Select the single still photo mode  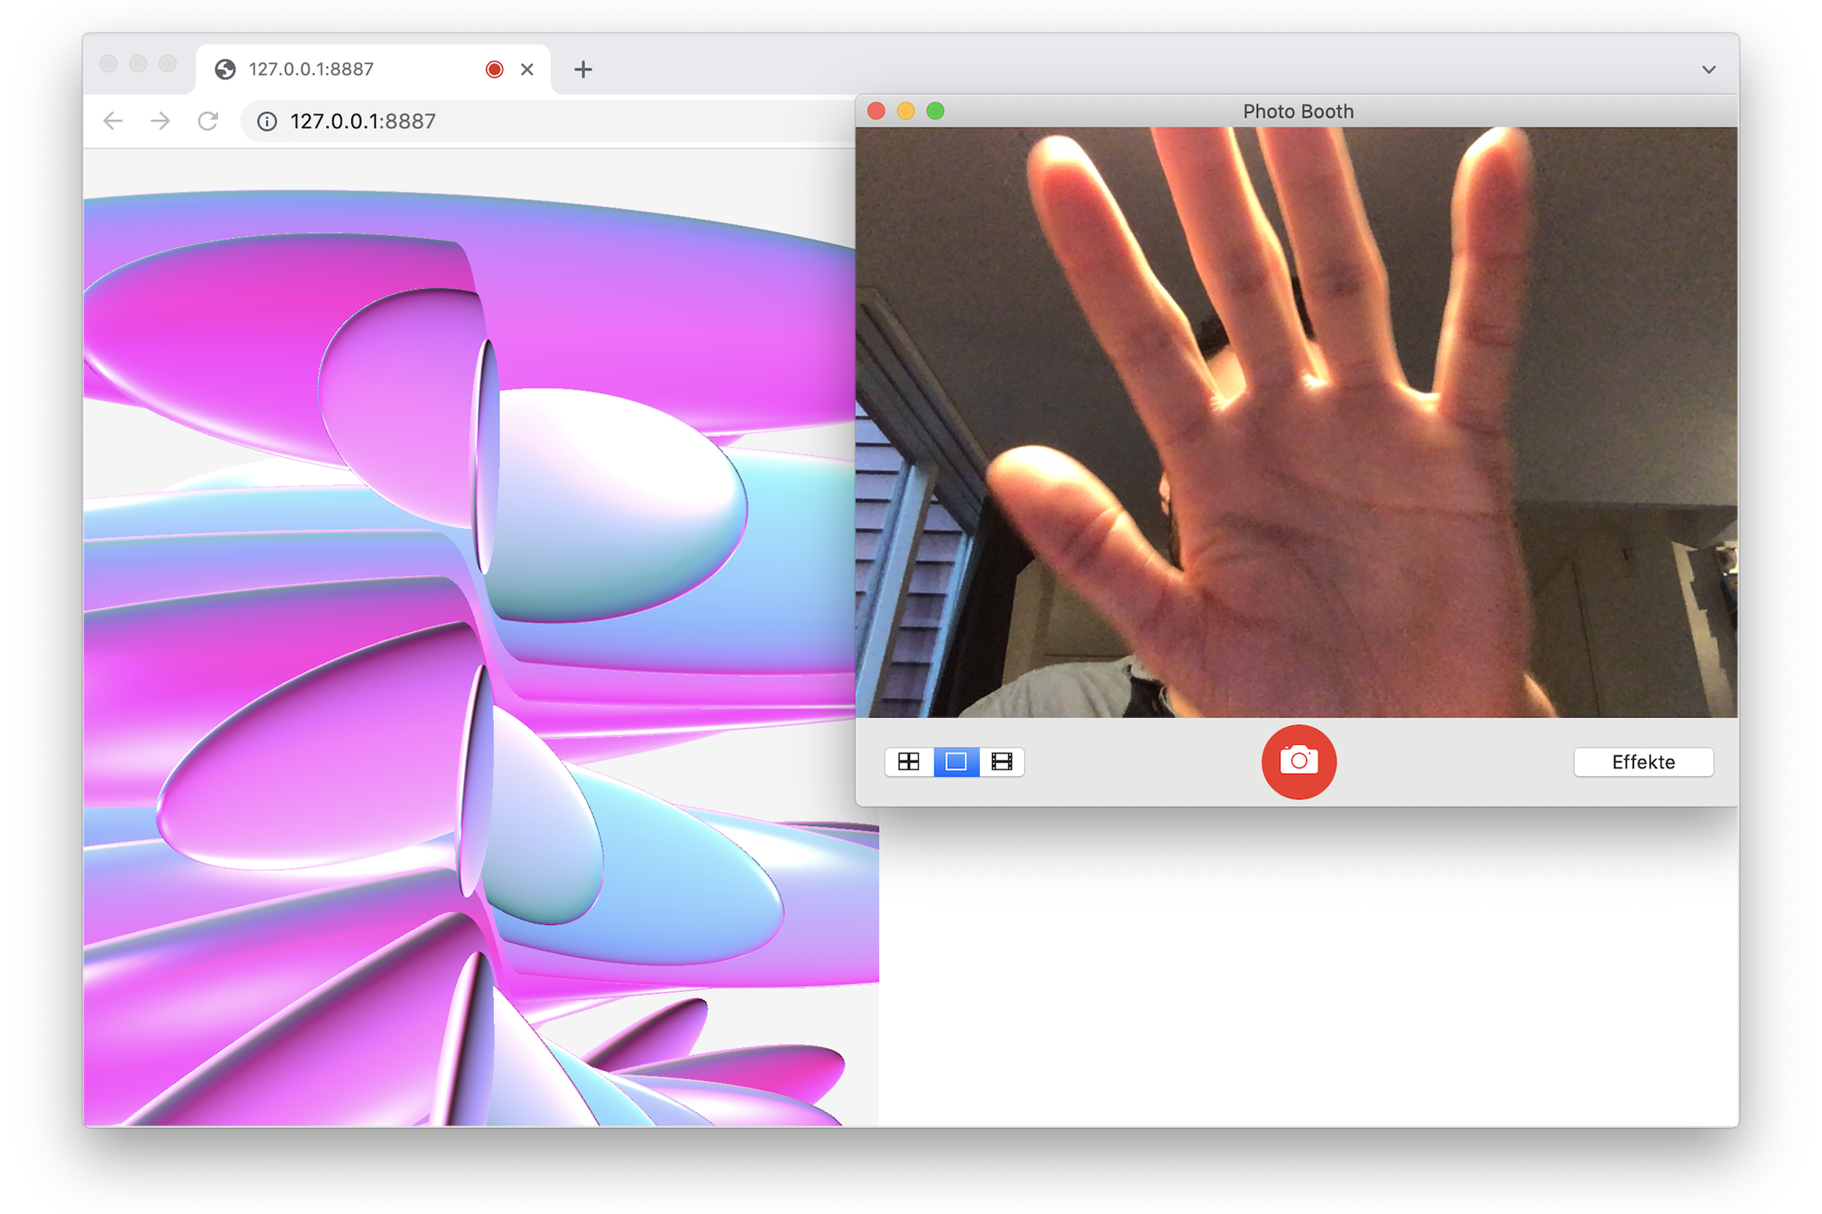click(x=955, y=762)
